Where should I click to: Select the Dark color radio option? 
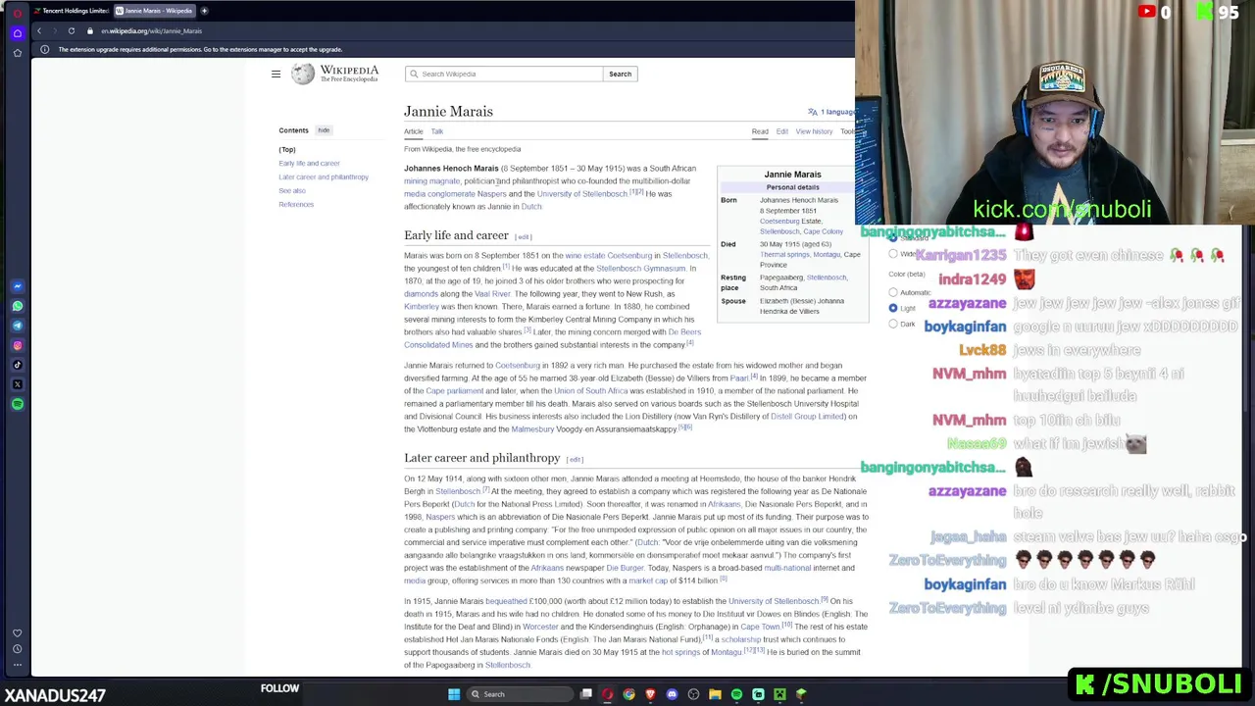(893, 324)
